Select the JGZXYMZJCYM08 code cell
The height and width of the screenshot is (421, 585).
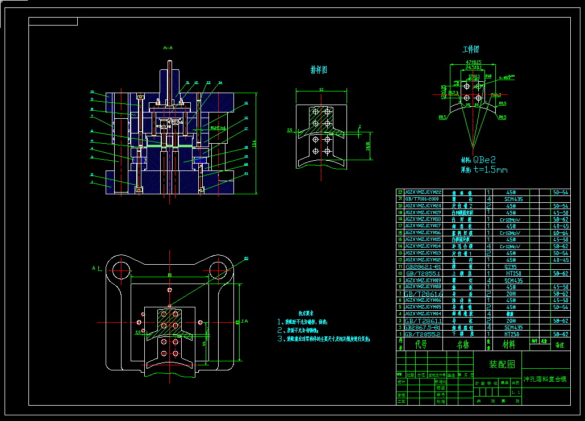(x=423, y=287)
